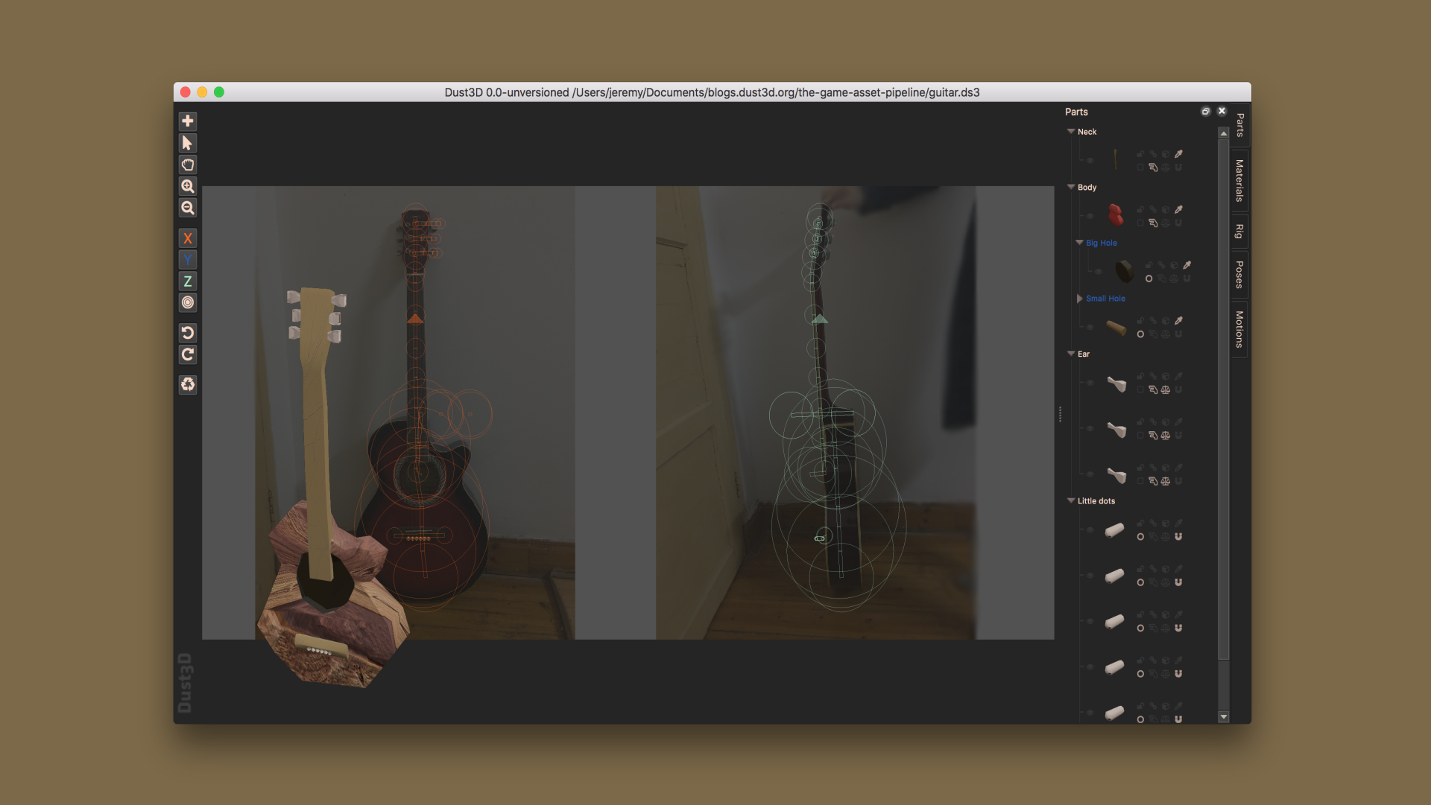Collapse the Body group
The image size is (1431, 805).
[x=1071, y=187]
